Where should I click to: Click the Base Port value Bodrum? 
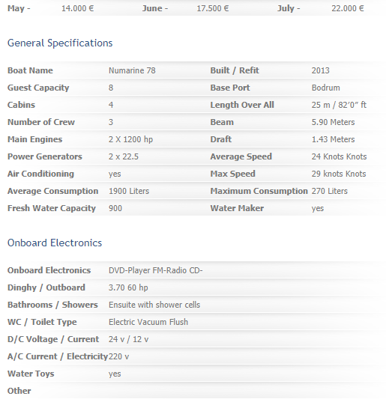point(325,88)
